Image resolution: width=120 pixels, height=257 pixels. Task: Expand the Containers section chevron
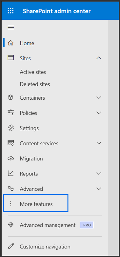pos(99,98)
